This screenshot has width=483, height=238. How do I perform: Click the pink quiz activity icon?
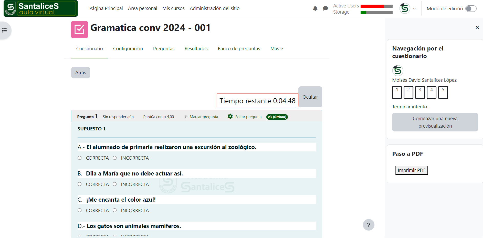pos(79,30)
